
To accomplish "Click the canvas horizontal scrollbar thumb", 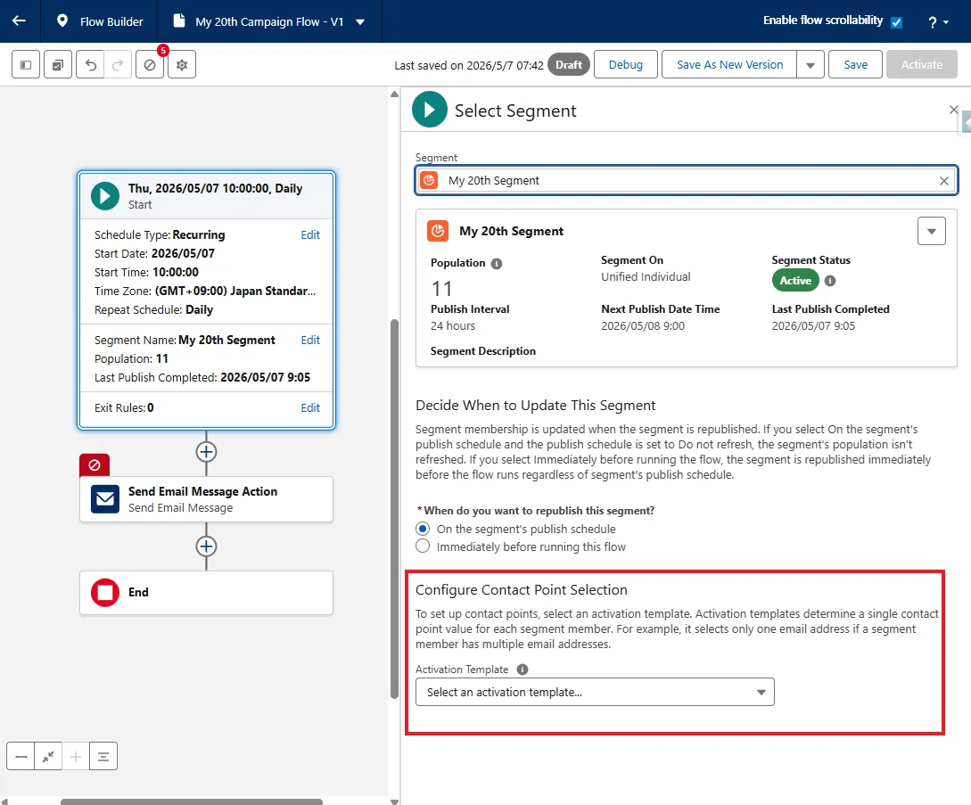I will [192, 802].
